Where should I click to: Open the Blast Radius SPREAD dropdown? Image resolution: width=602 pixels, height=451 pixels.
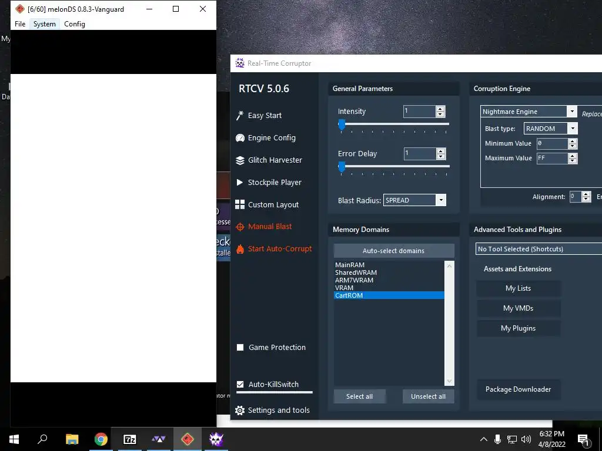click(441, 200)
